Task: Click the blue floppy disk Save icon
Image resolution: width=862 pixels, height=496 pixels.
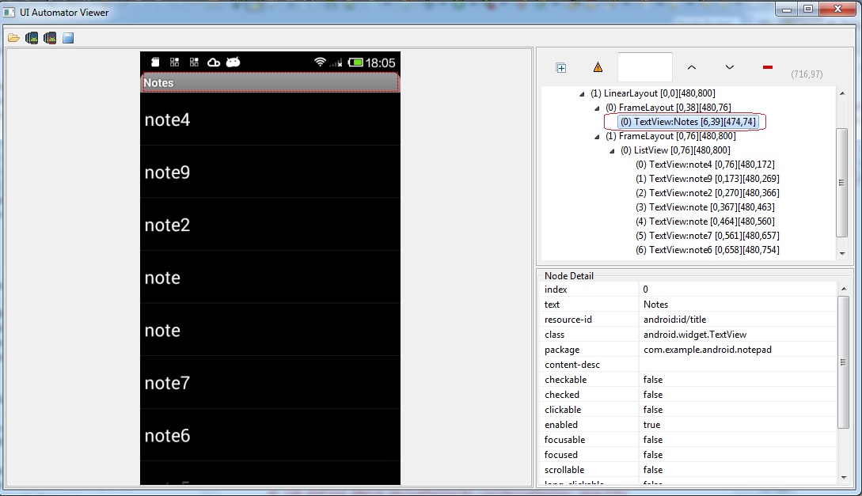Action: pos(68,38)
